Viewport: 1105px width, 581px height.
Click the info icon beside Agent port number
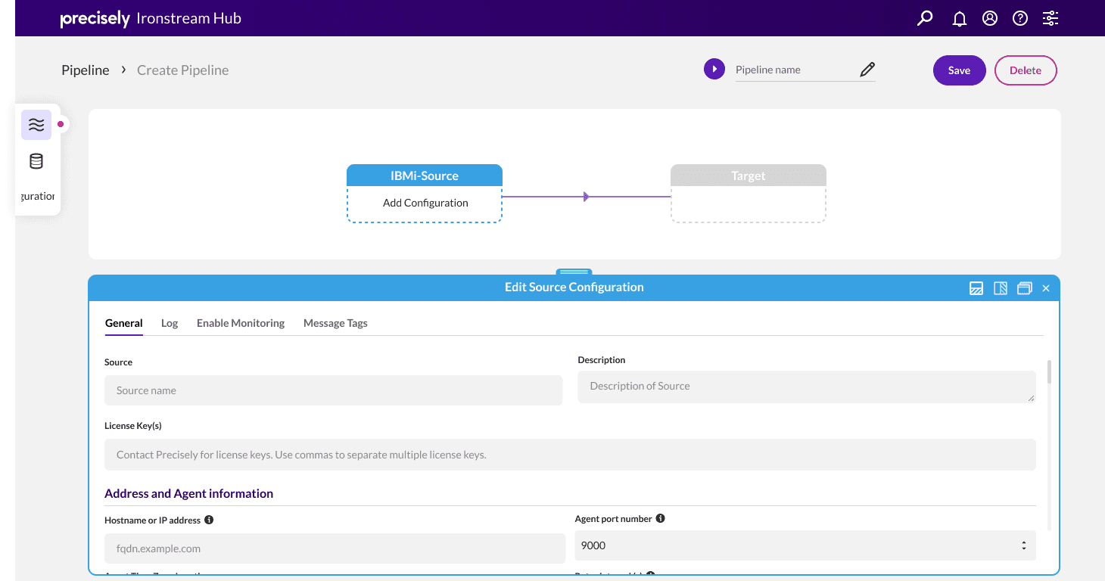point(660,518)
